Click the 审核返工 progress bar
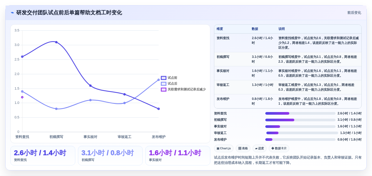Screen dimensions: 372x176 302,133
